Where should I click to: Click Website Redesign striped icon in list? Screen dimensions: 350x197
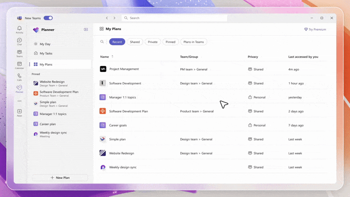[103, 153]
